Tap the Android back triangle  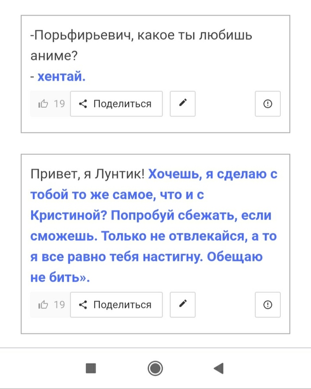click(218, 368)
